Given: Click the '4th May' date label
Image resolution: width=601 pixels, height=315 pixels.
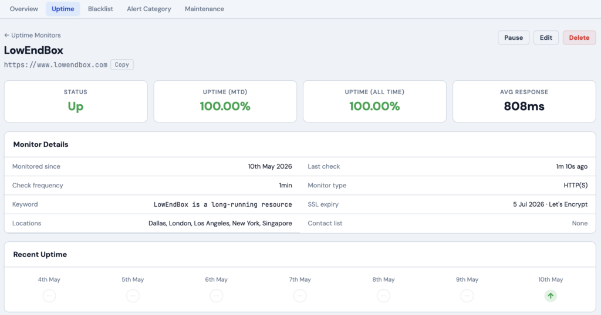Looking at the screenshot, I should coord(49,279).
